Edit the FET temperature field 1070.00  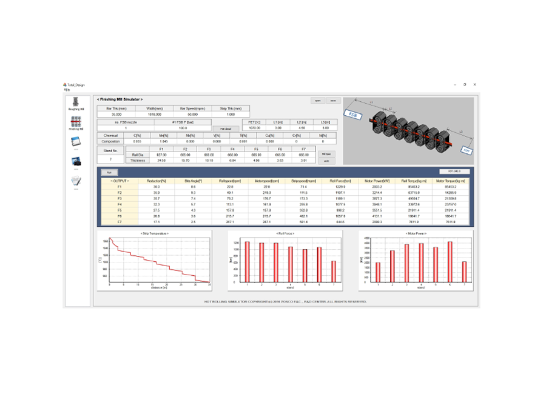(x=254, y=128)
